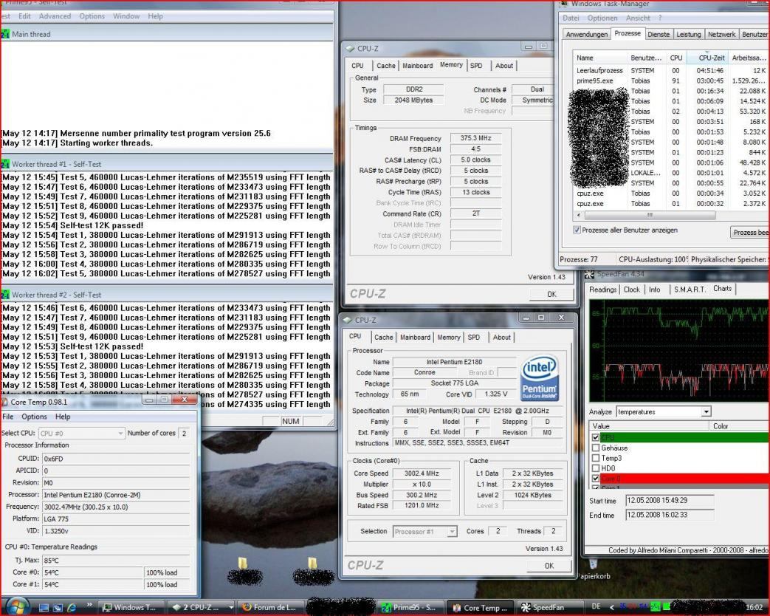Open the Help menu in Core Temp
770x616 pixels.
pos(62,417)
